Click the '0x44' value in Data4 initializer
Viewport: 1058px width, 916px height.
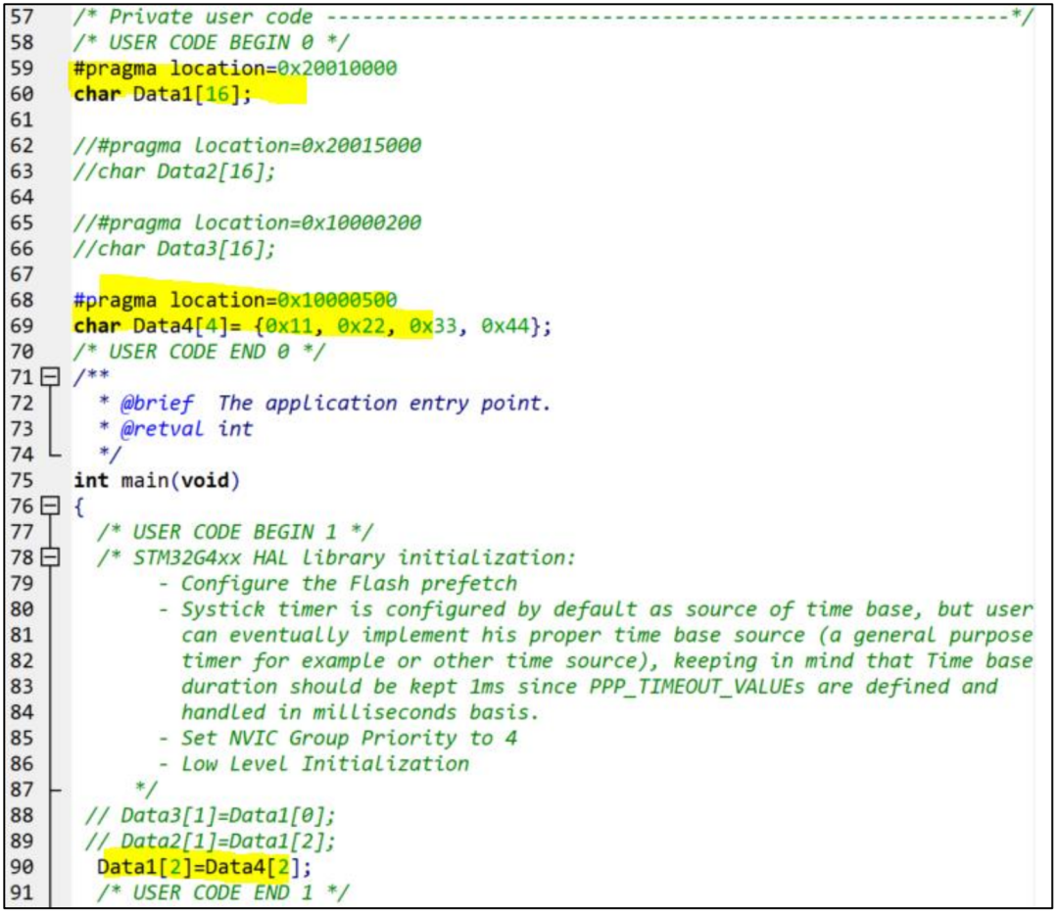pyautogui.click(x=505, y=326)
